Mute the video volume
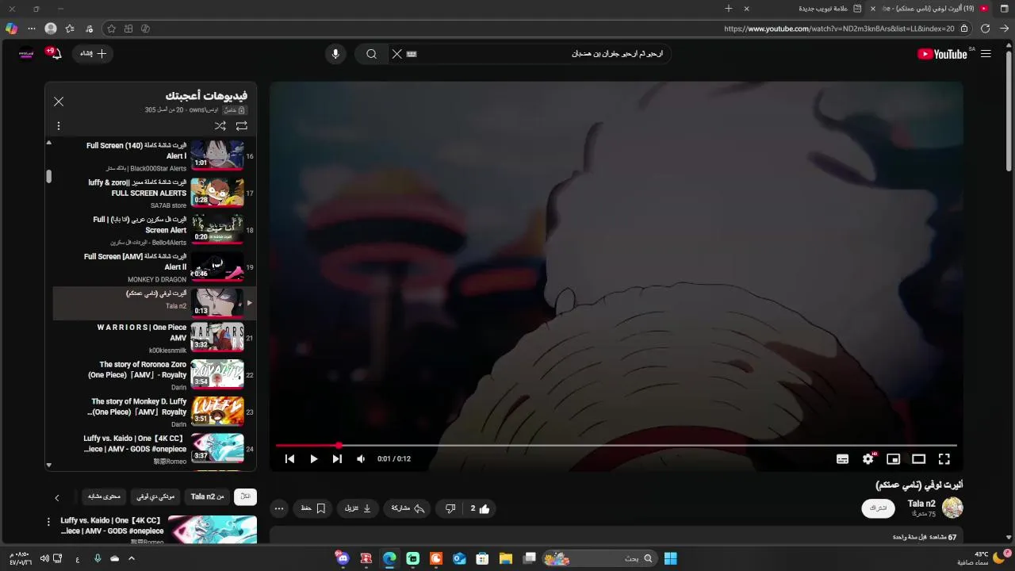Screen dimensions: 1015x571 pos(361,458)
